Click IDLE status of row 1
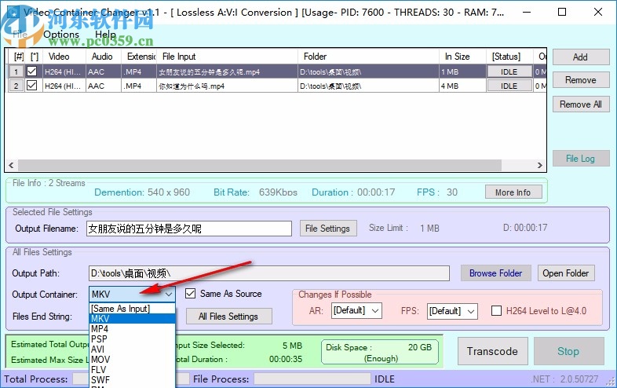This screenshot has width=617, height=388. click(x=509, y=71)
